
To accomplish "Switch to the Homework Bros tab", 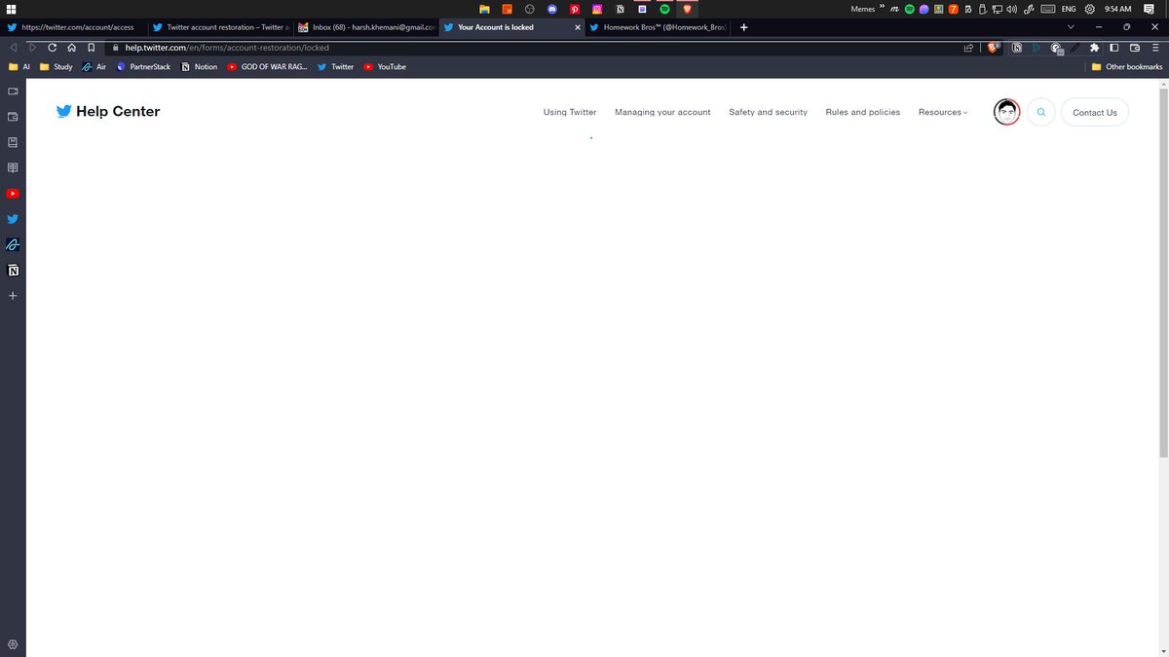I will [659, 27].
